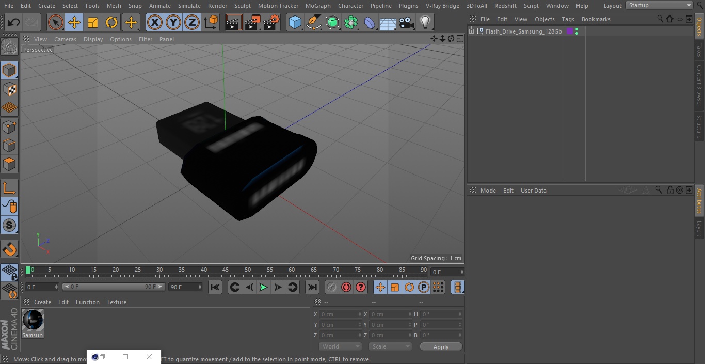Image resolution: width=705 pixels, height=364 pixels.
Task: Add Subdivision Surface generator
Action: click(x=332, y=22)
